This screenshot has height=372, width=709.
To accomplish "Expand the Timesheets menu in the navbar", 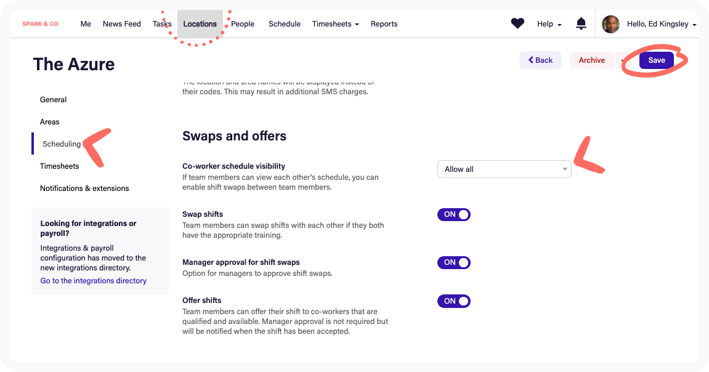I will coord(336,24).
